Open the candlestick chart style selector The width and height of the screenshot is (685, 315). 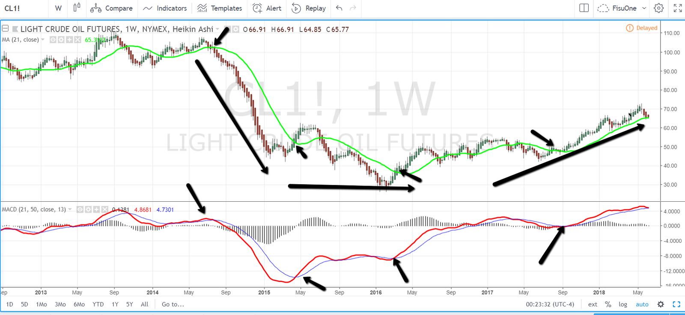77,8
